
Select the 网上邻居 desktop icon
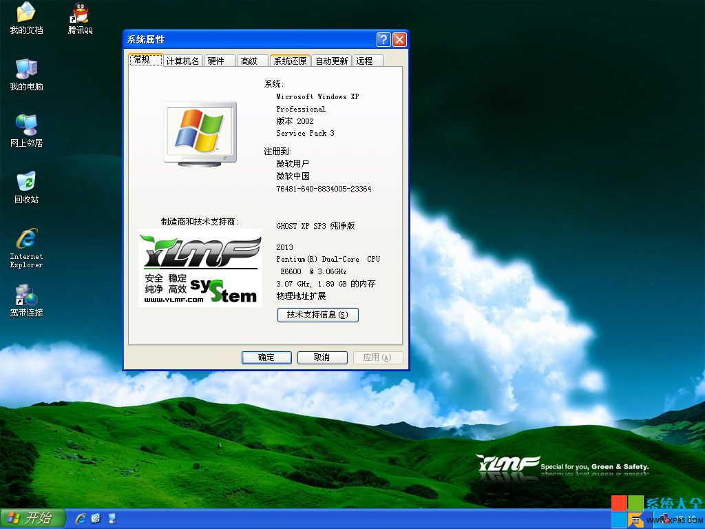[26, 131]
